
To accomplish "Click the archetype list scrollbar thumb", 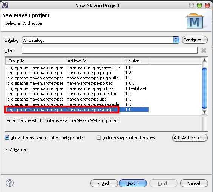I will 204,88.
